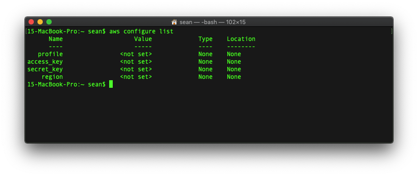
Task: Click the "secret_key" row name
Action: pos(45,70)
